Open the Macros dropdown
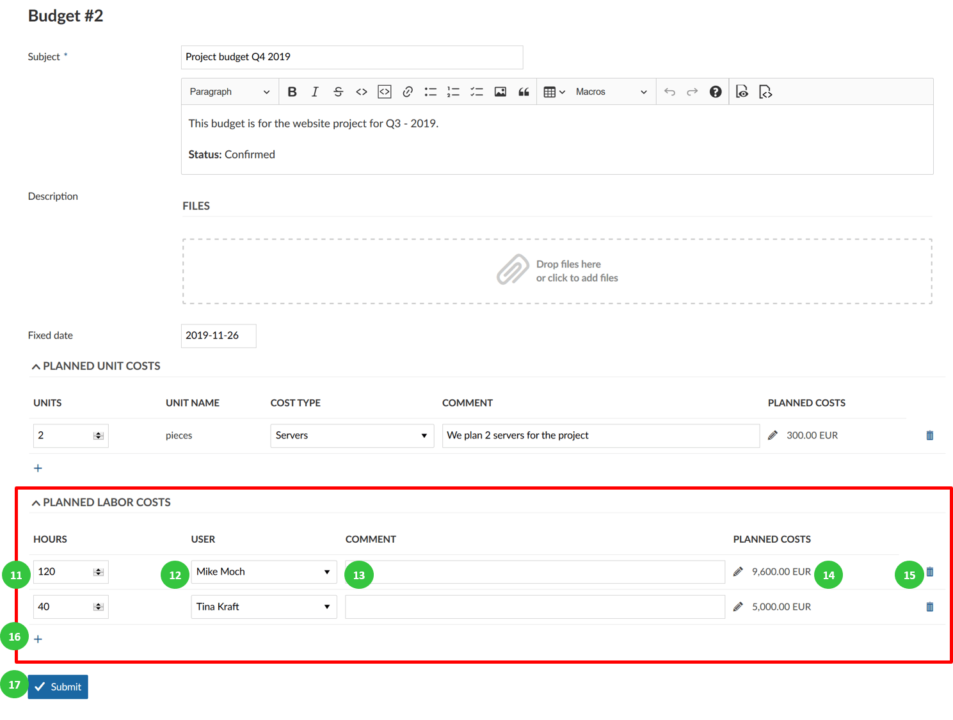953x720 pixels. pos(611,92)
